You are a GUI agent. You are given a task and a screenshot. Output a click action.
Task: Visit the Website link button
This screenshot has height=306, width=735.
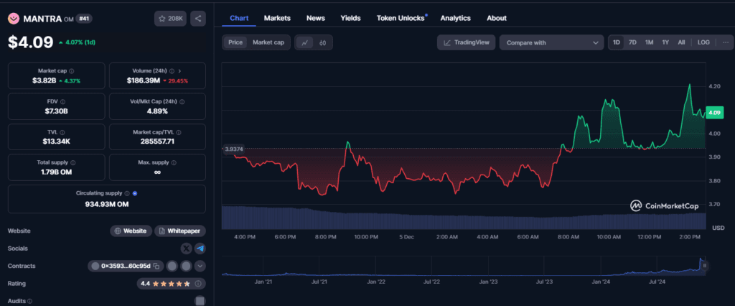pos(131,231)
